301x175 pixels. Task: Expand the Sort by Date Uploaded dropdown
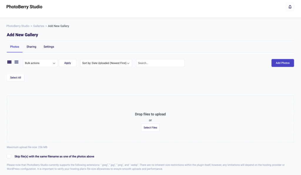(x=106, y=63)
